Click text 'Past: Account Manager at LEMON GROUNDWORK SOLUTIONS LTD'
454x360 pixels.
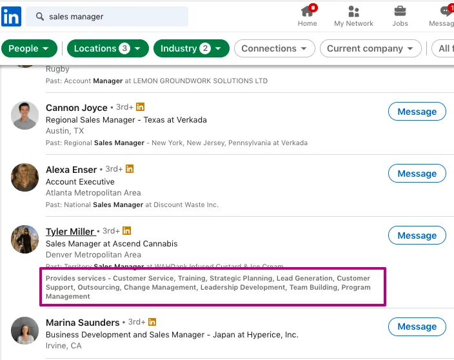pos(157,81)
